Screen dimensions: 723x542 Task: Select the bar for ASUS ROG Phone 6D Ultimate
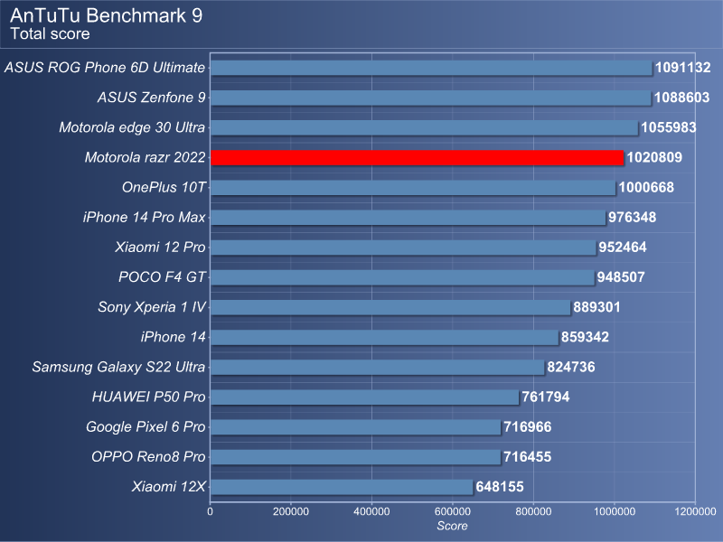(x=431, y=68)
